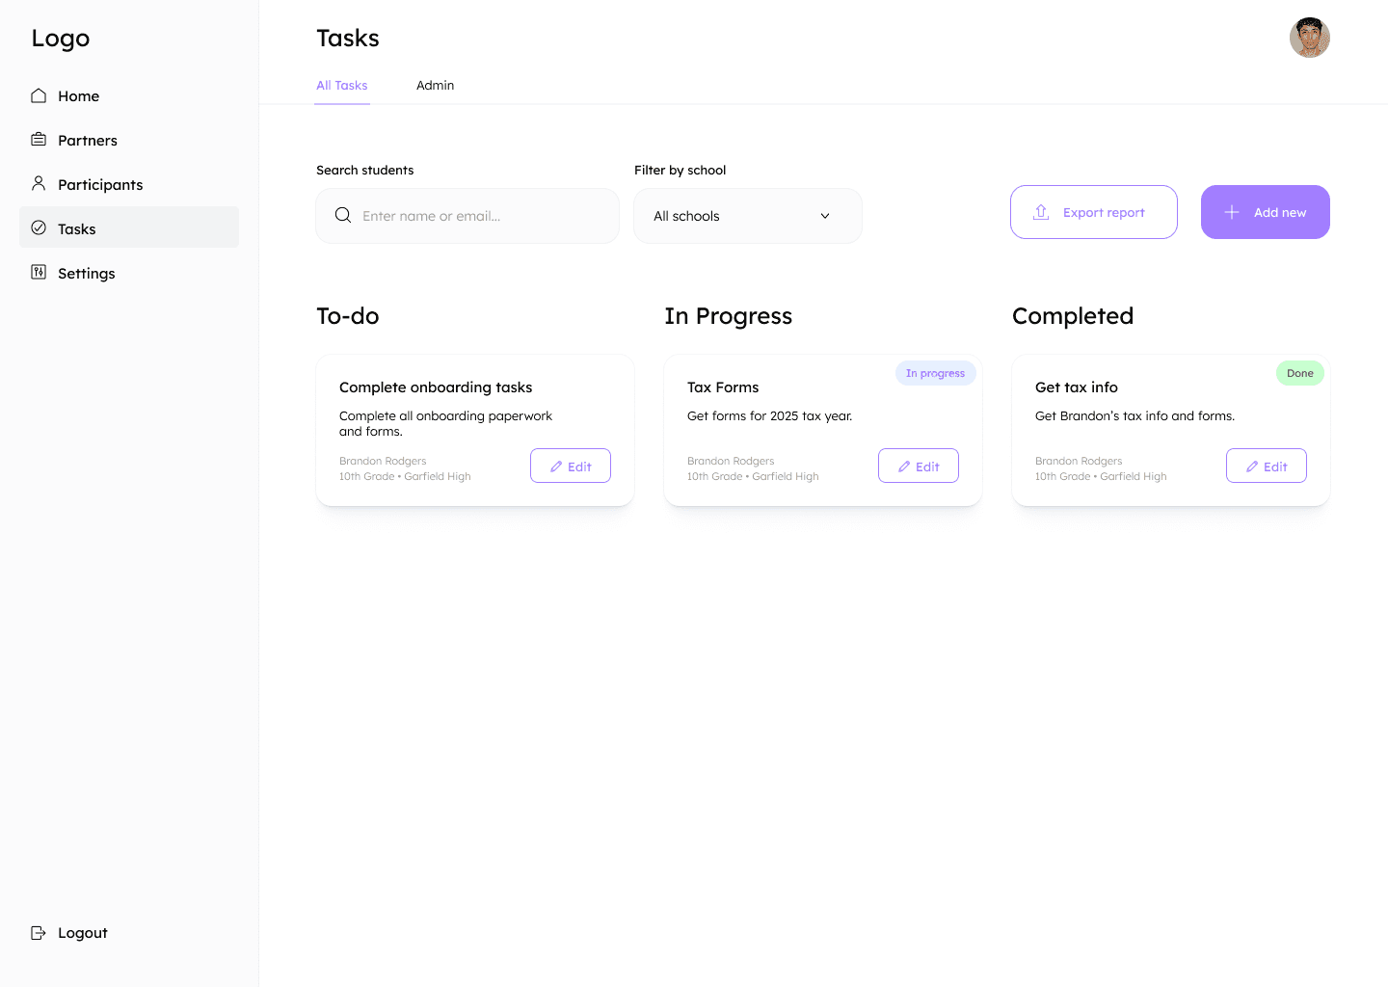The width and height of the screenshot is (1388, 987).
Task: Click the Logout arrow icon
Action: point(39,933)
